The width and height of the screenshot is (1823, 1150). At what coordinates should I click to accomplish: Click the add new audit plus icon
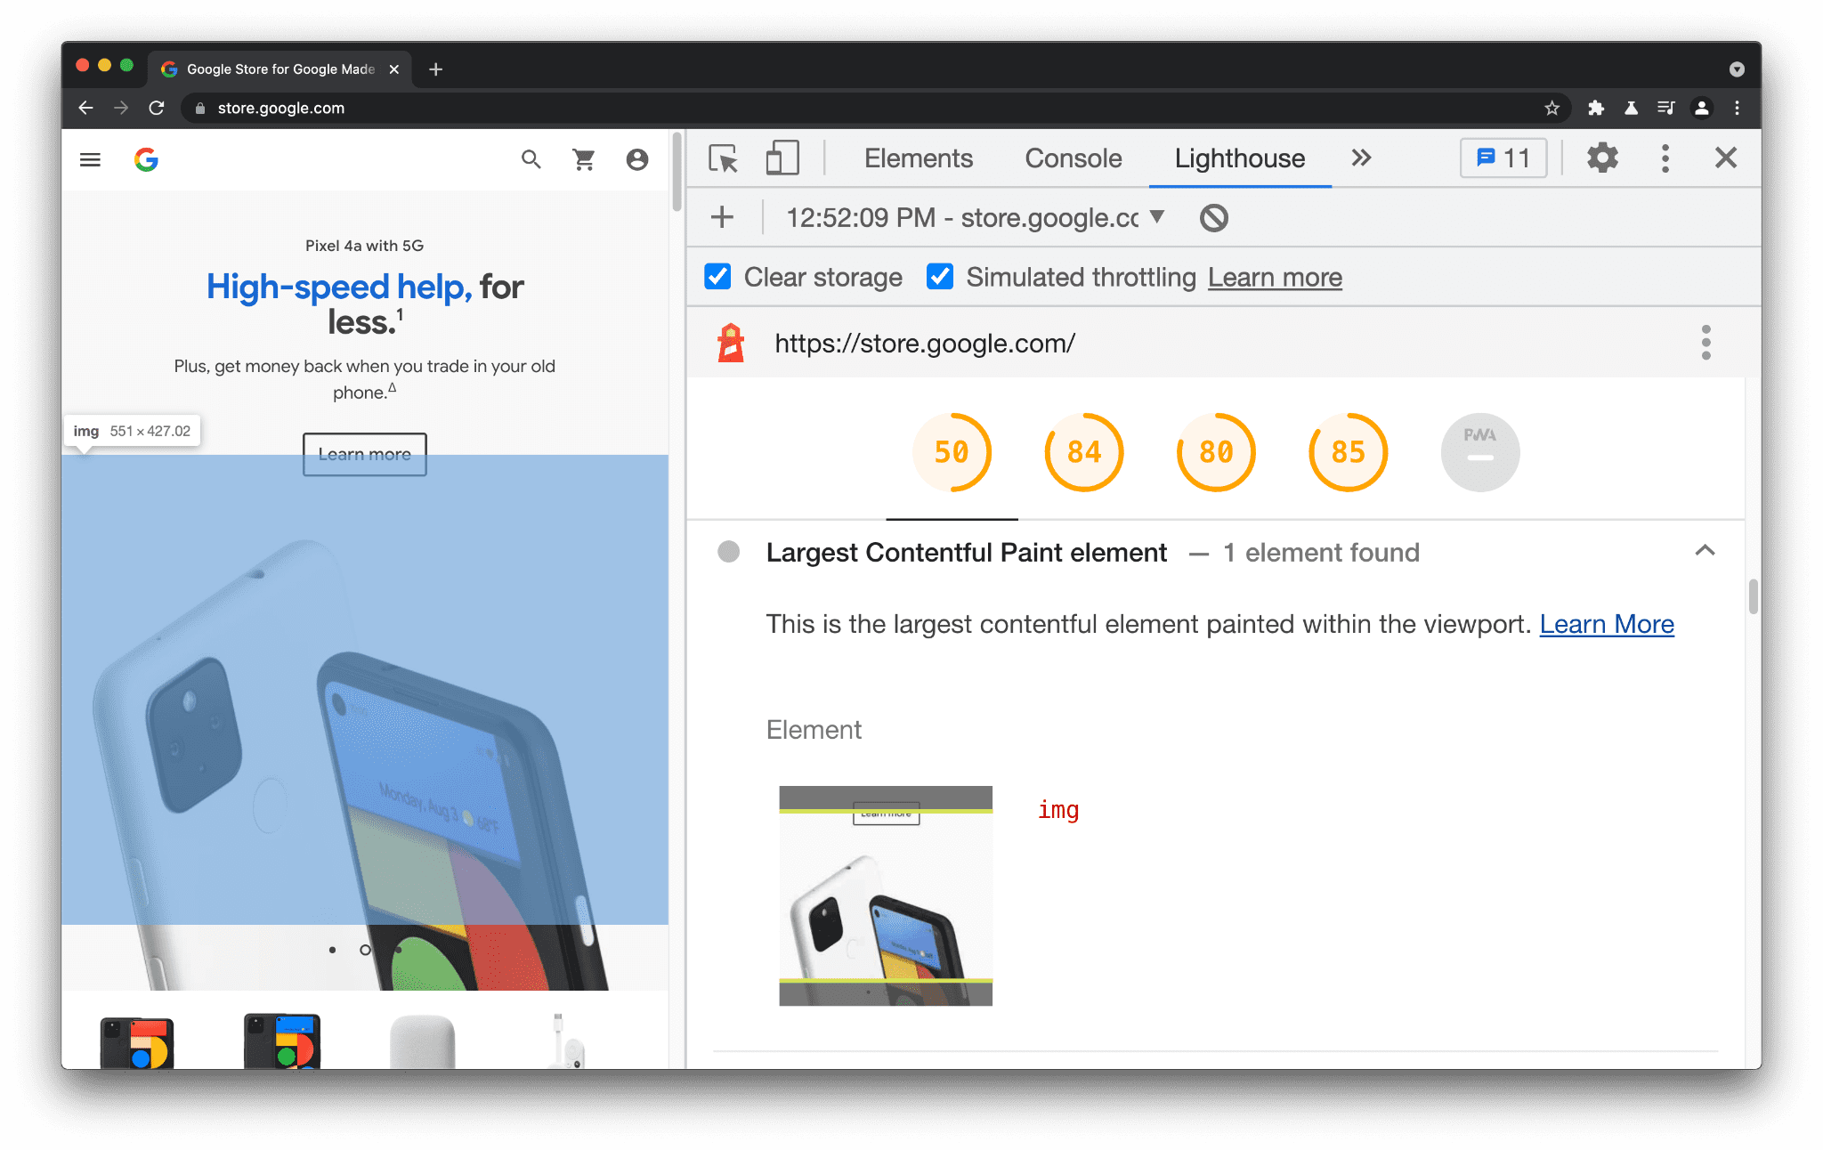[724, 216]
